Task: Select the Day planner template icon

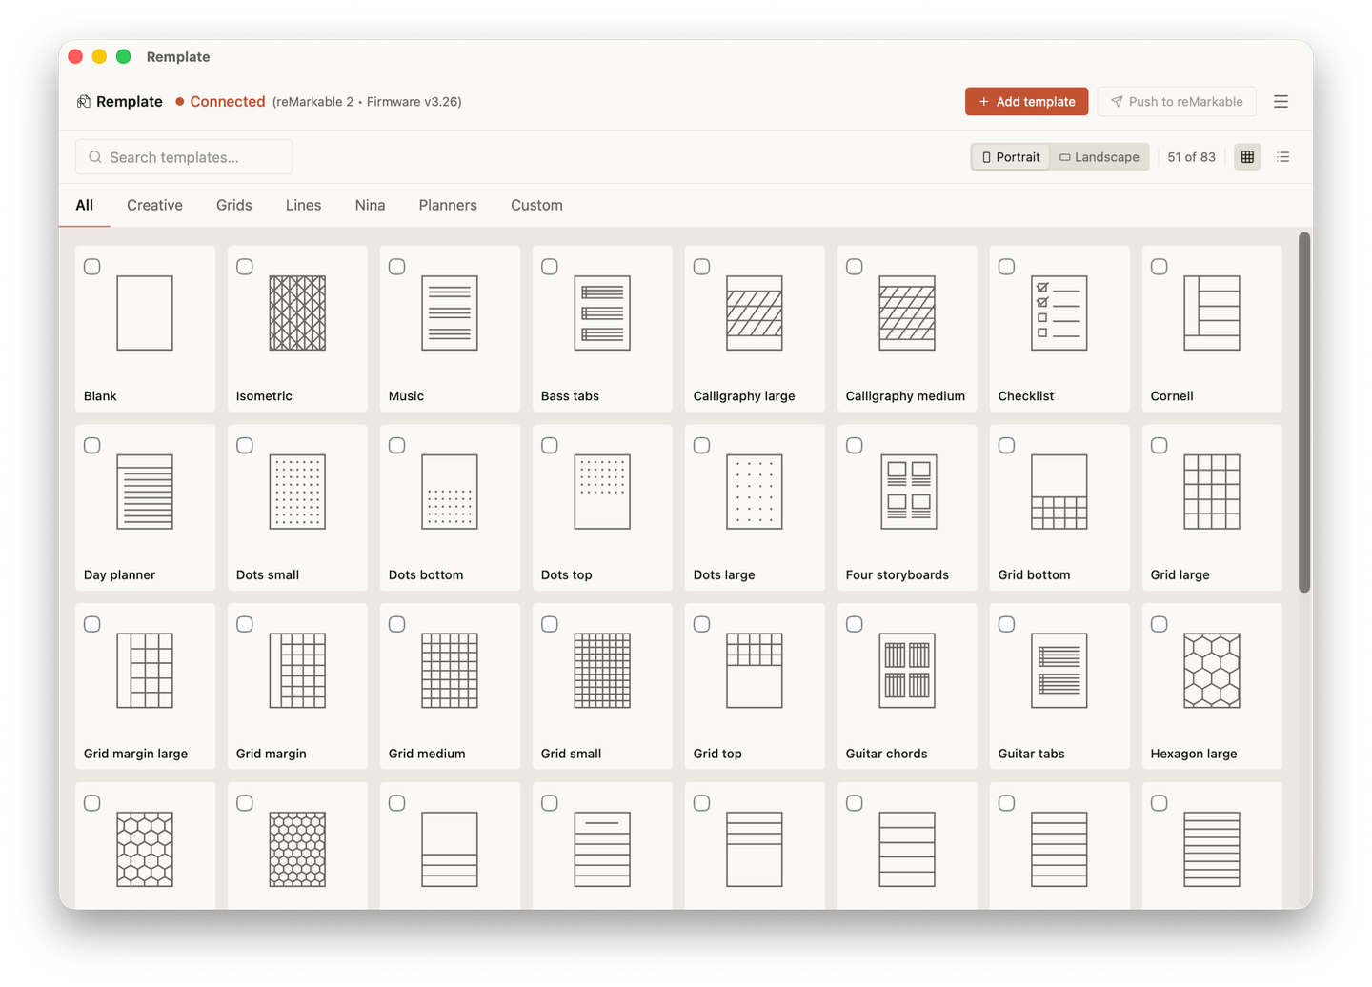Action: [x=145, y=492]
